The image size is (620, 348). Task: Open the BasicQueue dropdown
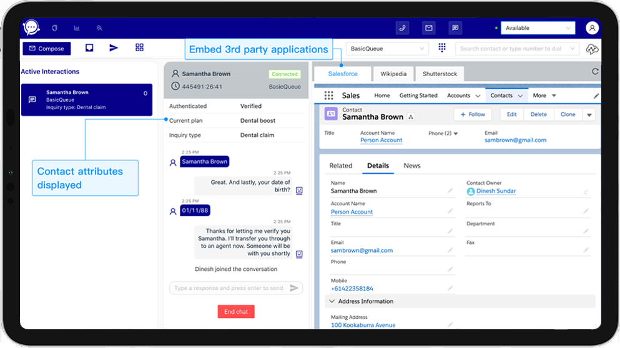coord(387,49)
